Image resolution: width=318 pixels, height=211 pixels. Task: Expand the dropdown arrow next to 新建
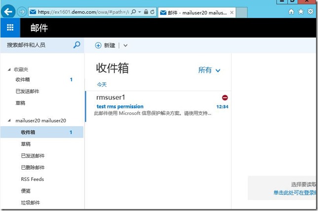point(125,45)
